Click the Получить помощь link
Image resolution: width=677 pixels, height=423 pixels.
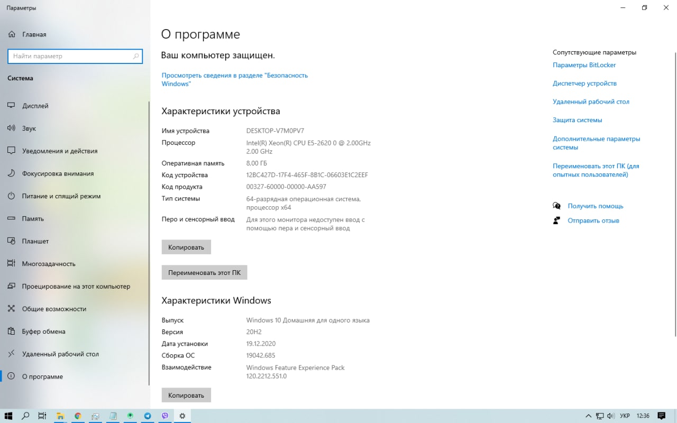(596, 206)
